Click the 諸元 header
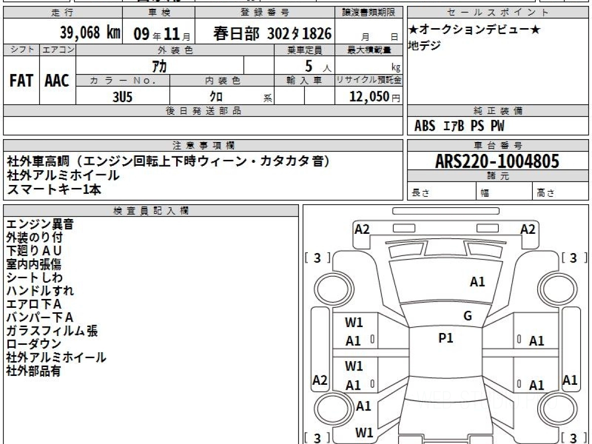592x444 pixels. (498, 176)
